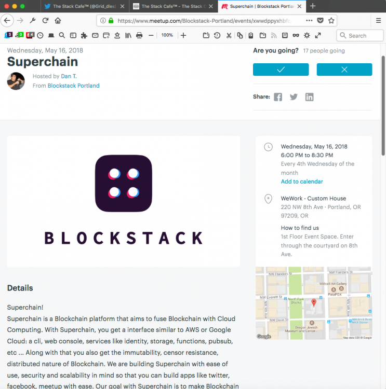Click the URL address bar
This screenshot has width=386, height=389.
(204, 21)
